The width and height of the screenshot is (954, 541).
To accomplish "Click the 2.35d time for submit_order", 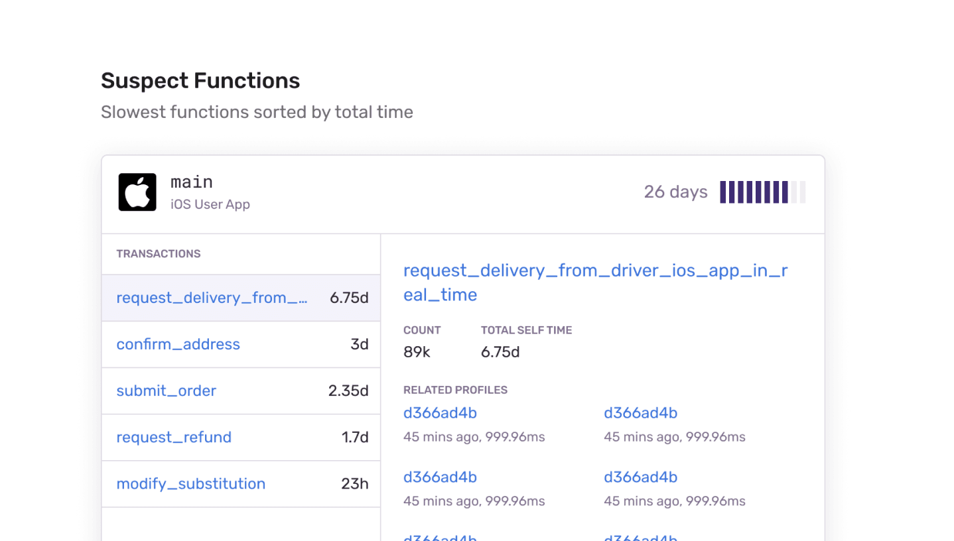I will (x=348, y=391).
